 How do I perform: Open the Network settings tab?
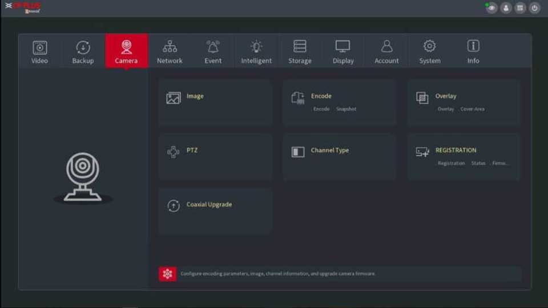(x=170, y=51)
